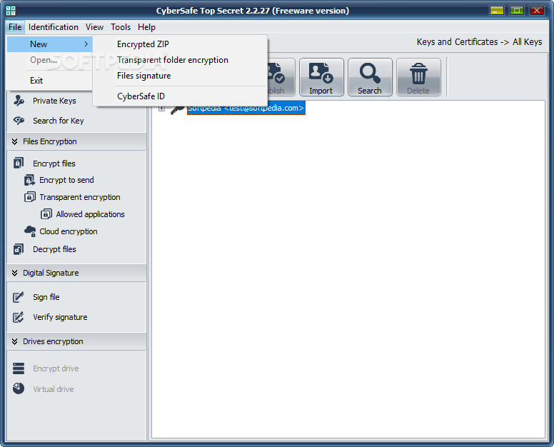The height and width of the screenshot is (447, 554).
Task: Minimize the CyberSafe window
Action: [497, 10]
